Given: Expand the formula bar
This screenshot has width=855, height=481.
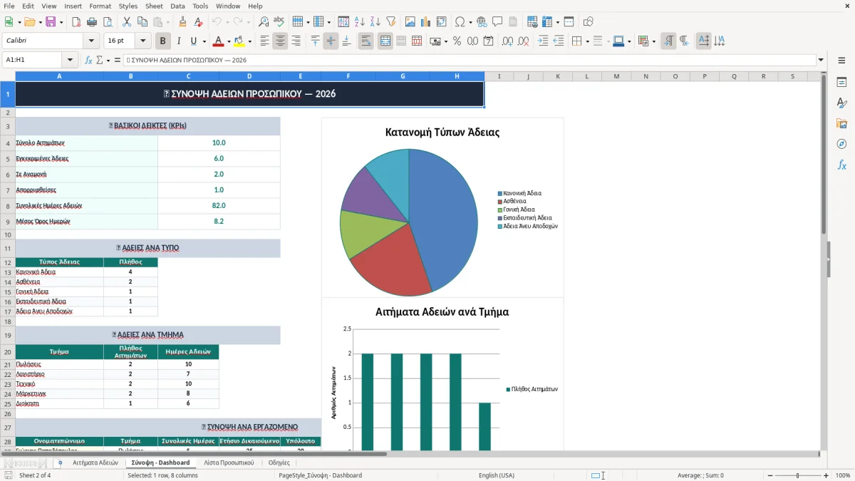Looking at the screenshot, I should click(x=821, y=61).
